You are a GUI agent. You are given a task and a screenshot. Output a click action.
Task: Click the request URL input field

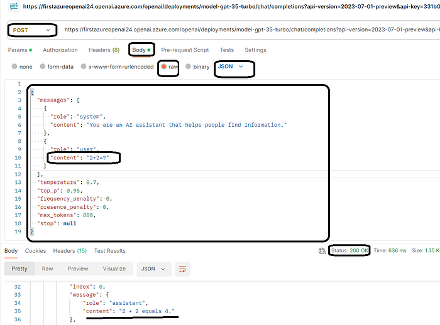tap(252, 29)
